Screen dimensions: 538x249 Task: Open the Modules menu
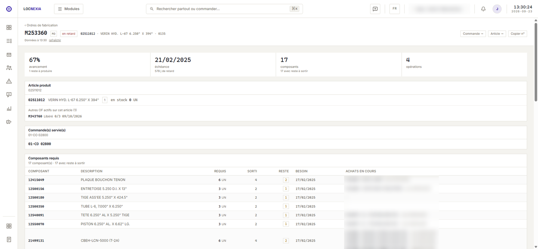point(69,9)
